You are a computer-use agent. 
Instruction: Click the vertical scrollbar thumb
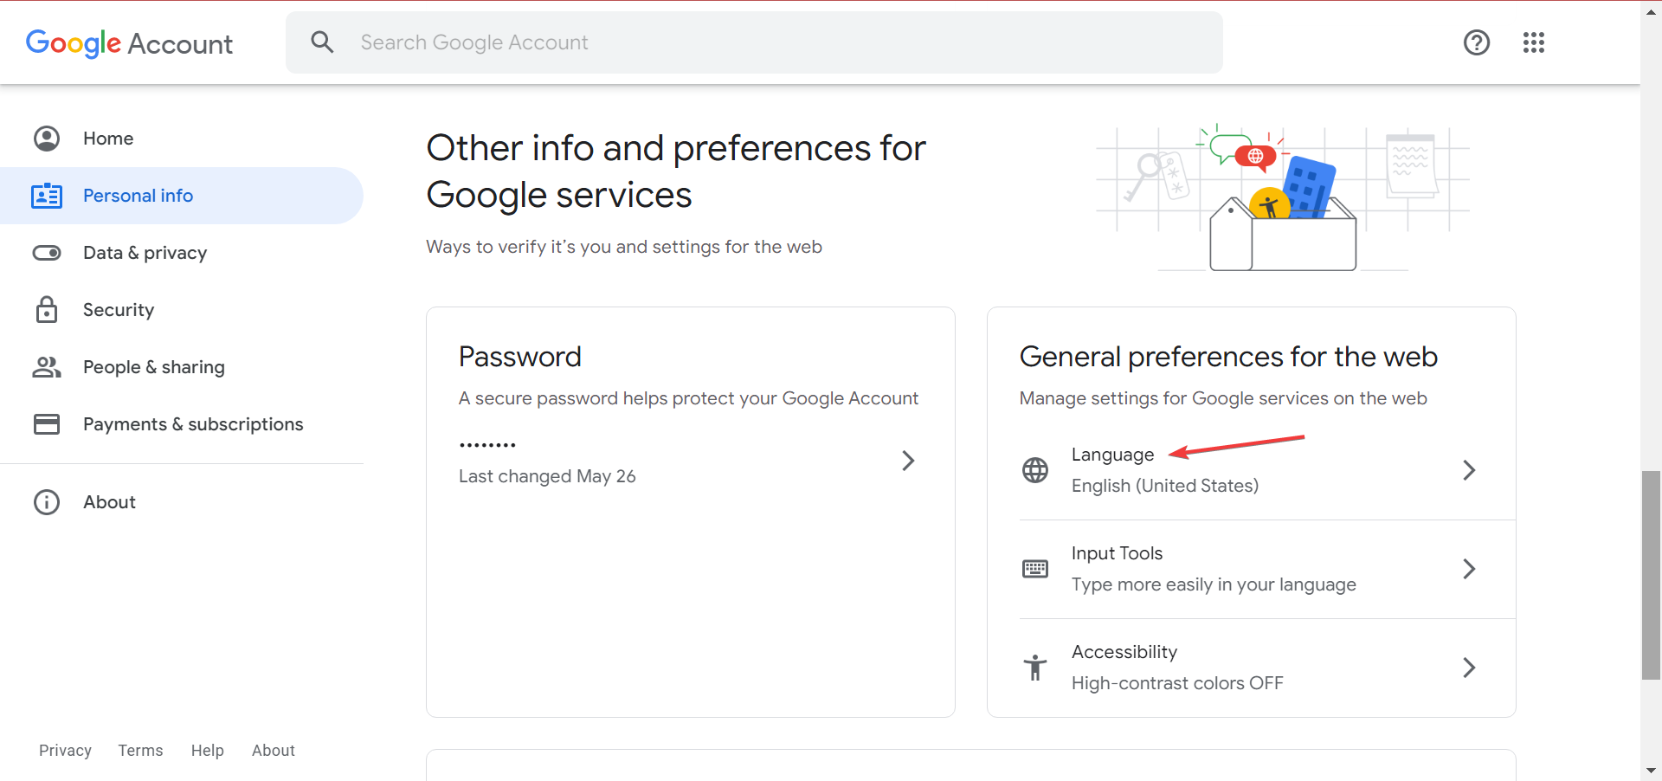point(1651,575)
